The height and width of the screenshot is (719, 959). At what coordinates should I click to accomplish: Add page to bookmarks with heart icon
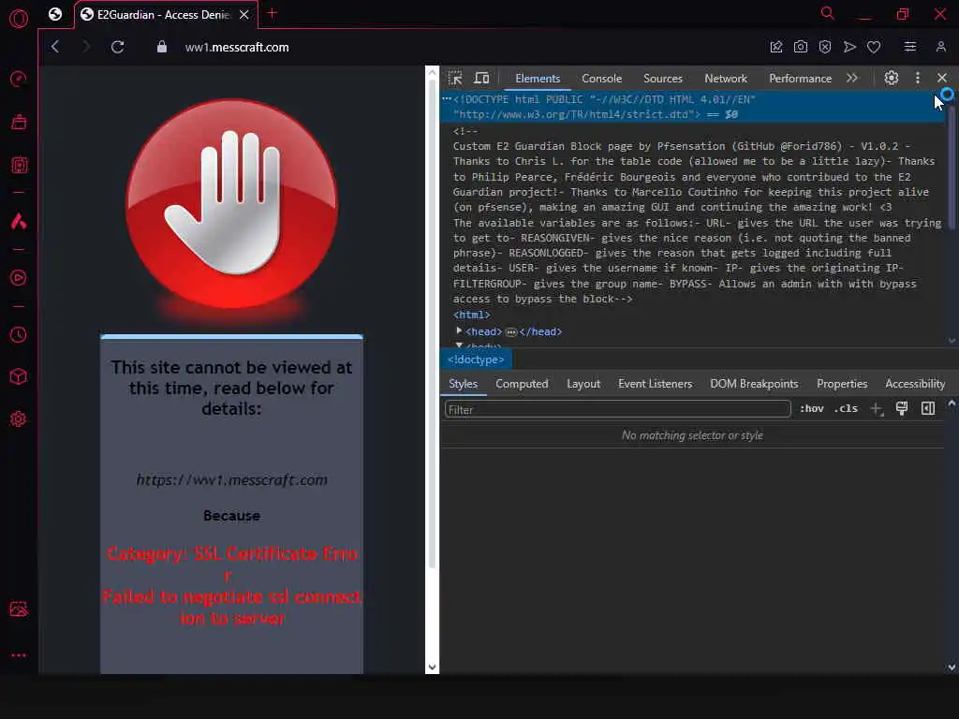(874, 47)
